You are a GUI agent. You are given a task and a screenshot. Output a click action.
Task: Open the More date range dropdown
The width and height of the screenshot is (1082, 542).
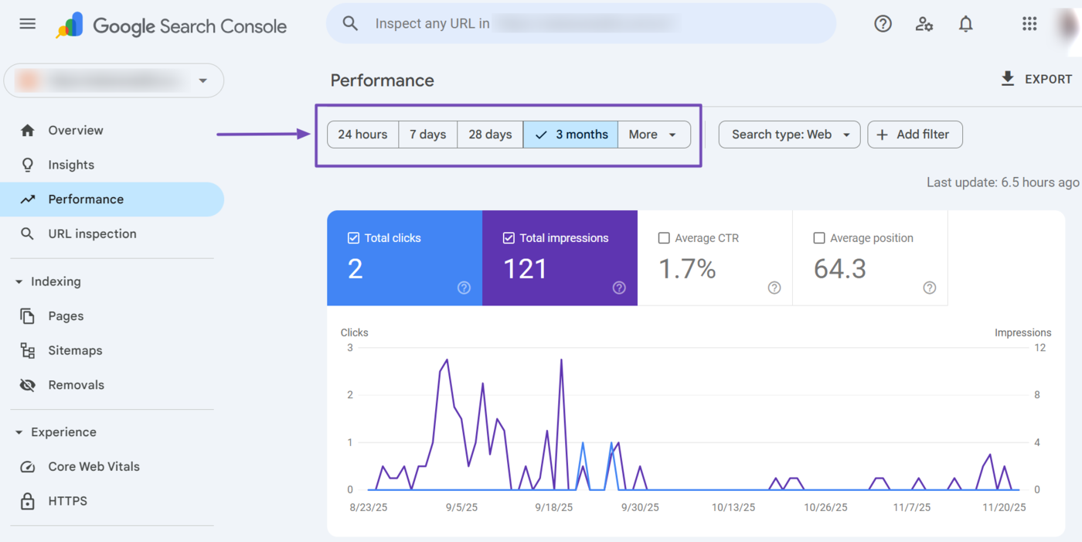point(653,135)
